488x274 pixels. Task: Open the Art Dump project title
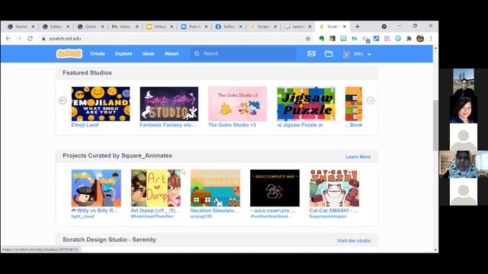point(156,210)
